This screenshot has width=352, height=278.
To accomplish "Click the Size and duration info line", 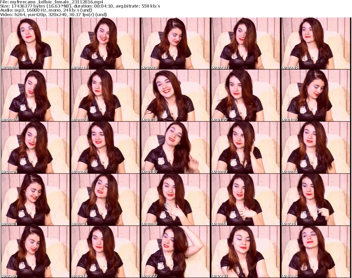I will 80,6.
